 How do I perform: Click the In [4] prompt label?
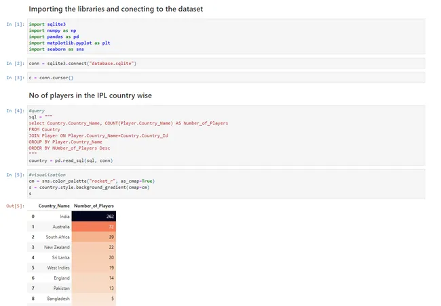pos(16,110)
